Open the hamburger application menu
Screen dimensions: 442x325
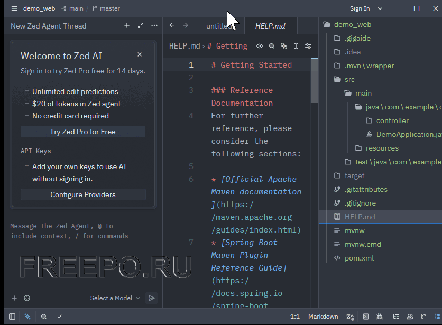pos(14,8)
